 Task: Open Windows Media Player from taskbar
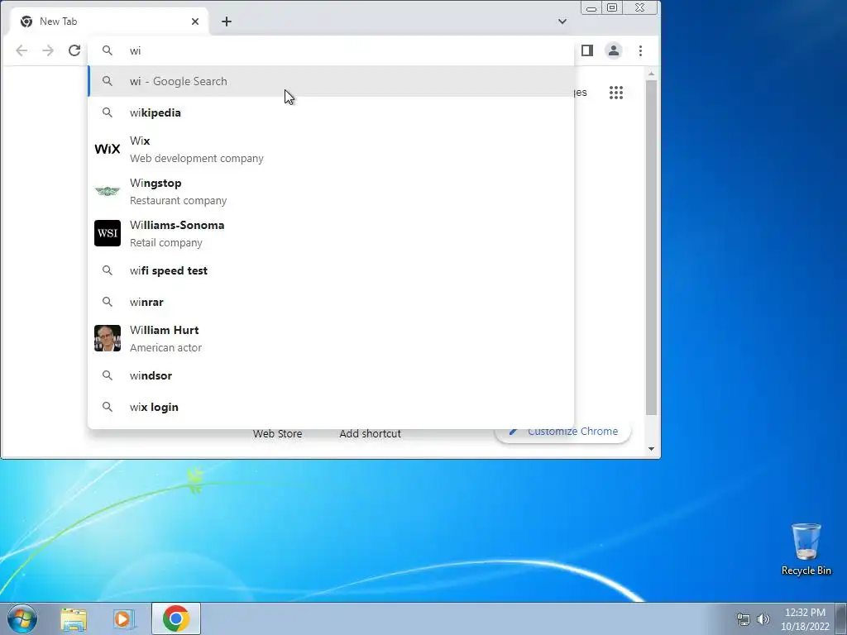pyautogui.click(x=124, y=618)
